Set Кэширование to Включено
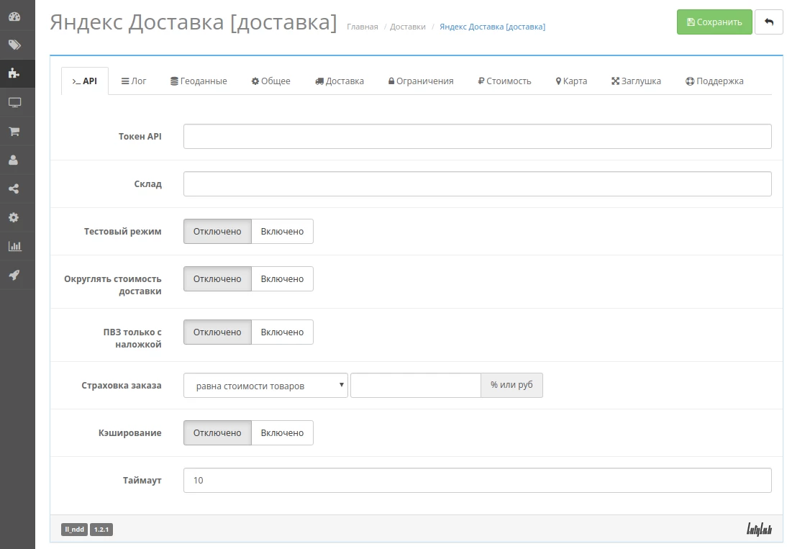Screen dimensions: 787x549 [282, 432]
